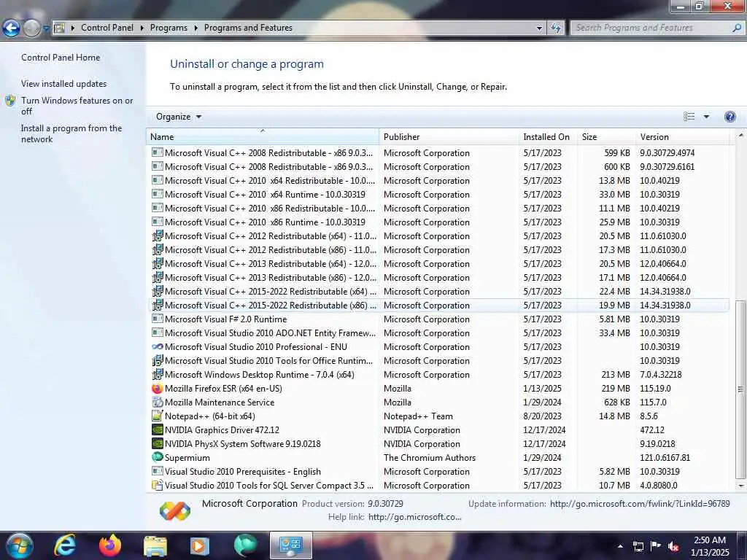Open Control Panel Home link

point(61,58)
